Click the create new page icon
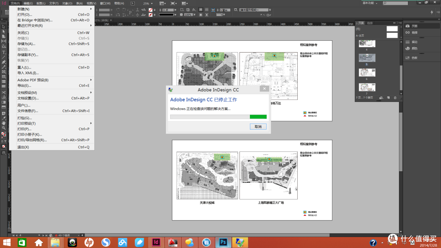Screen dimensions: 441x248 [388, 98]
